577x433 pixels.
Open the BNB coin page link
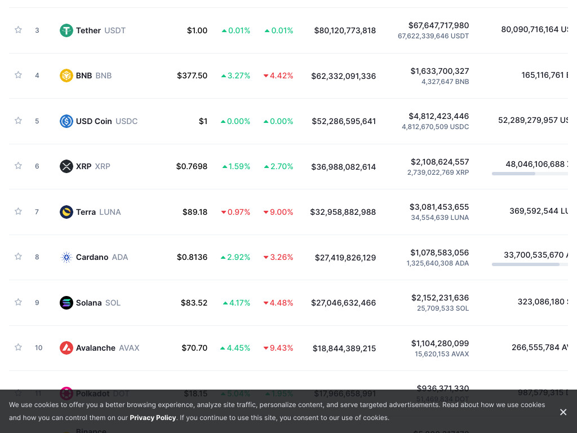[84, 76]
